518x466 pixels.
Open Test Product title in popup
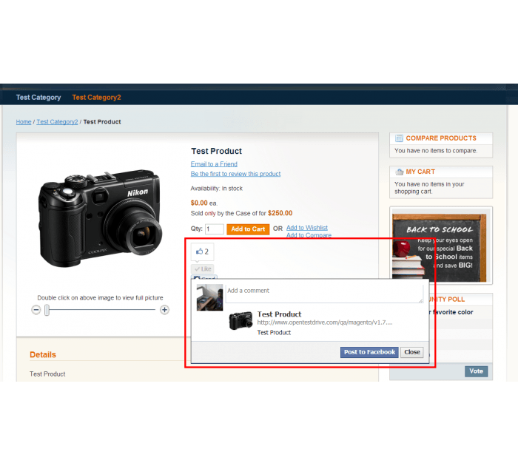[x=279, y=314]
